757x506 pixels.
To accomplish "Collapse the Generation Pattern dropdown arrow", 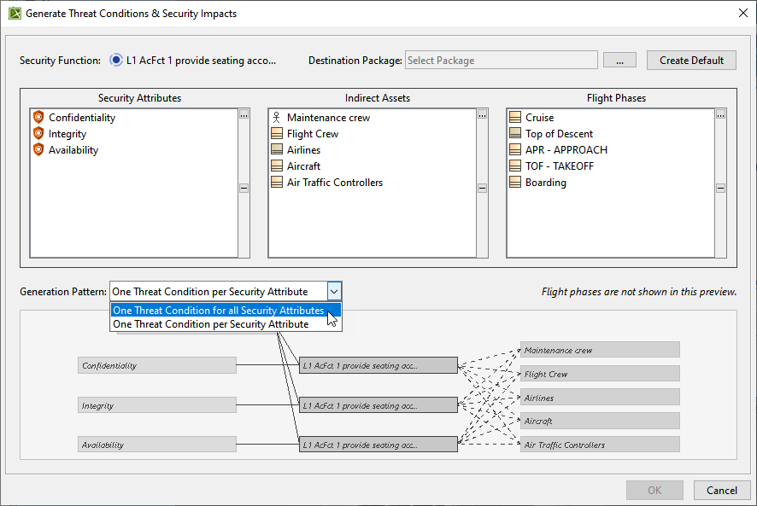I will (x=334, y=292).
